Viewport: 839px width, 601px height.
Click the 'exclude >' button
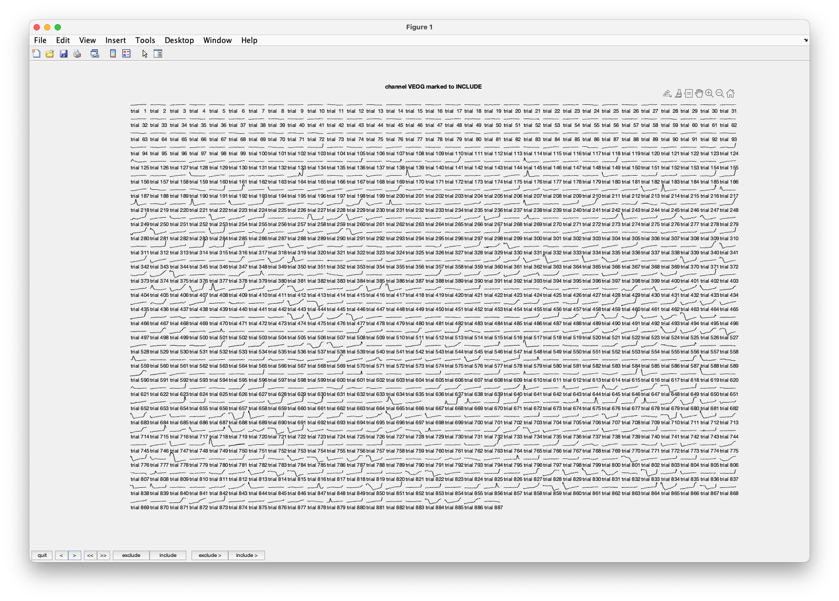click(x=210, y=555)
